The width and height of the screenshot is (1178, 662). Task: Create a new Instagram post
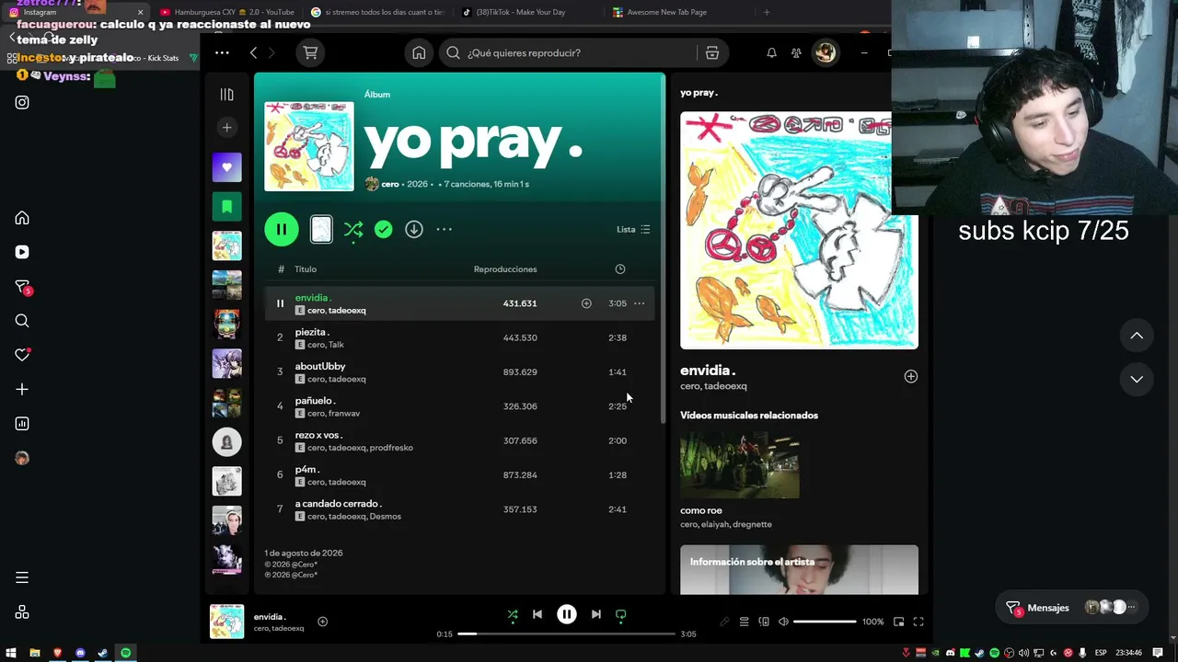[x=22, y=389]
